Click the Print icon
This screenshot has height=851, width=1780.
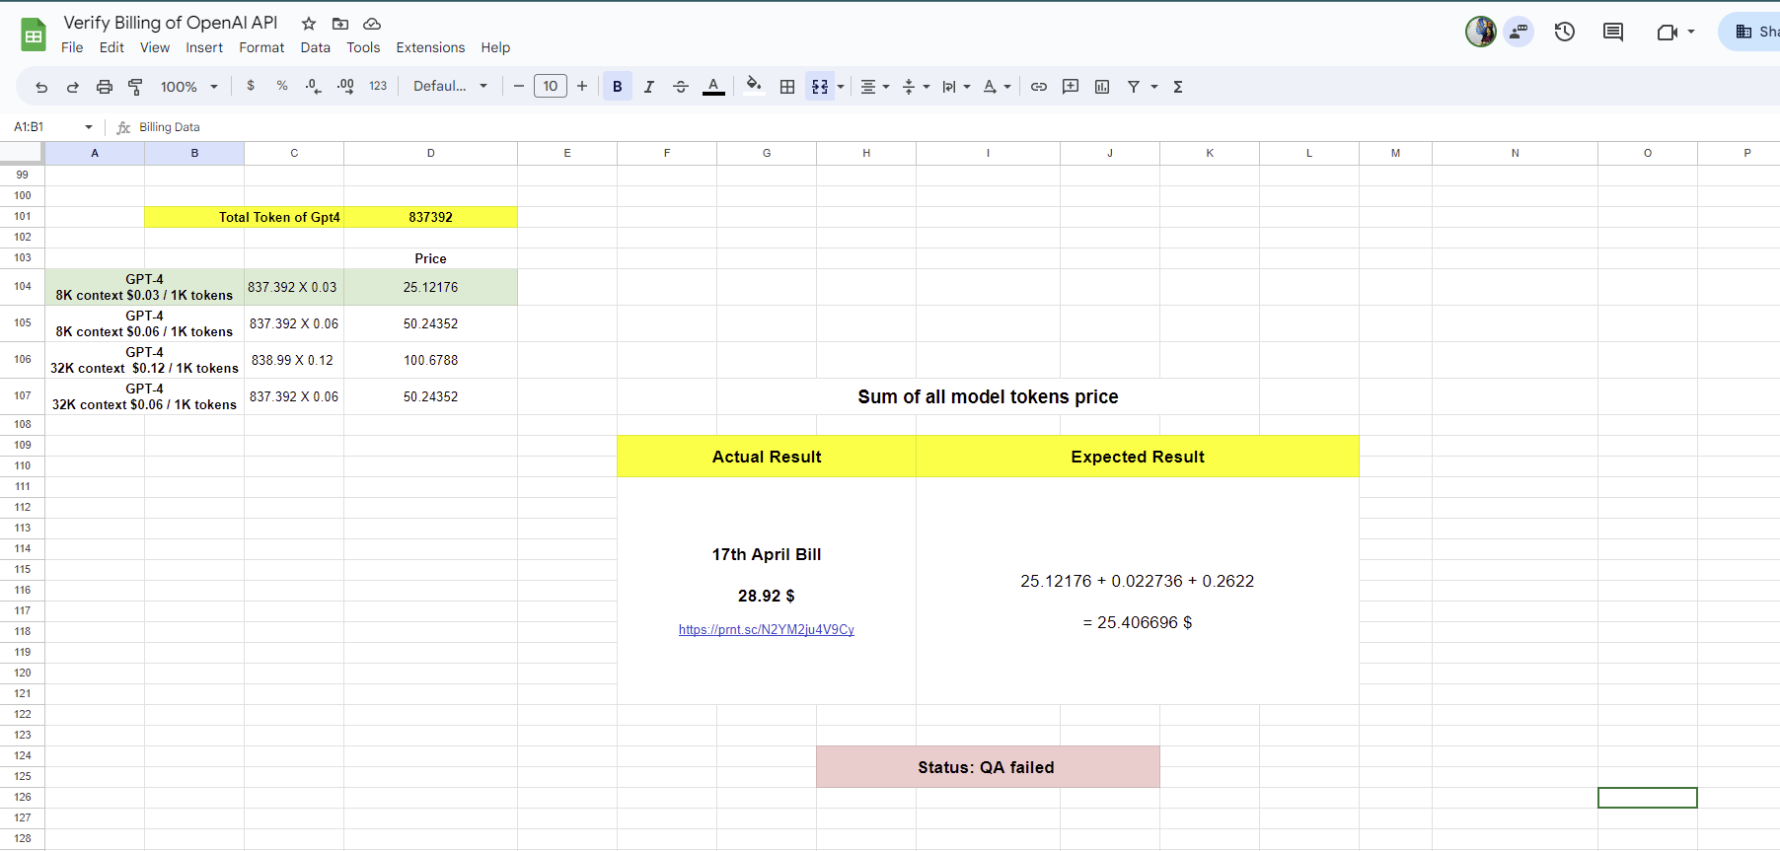coord(105,87)
